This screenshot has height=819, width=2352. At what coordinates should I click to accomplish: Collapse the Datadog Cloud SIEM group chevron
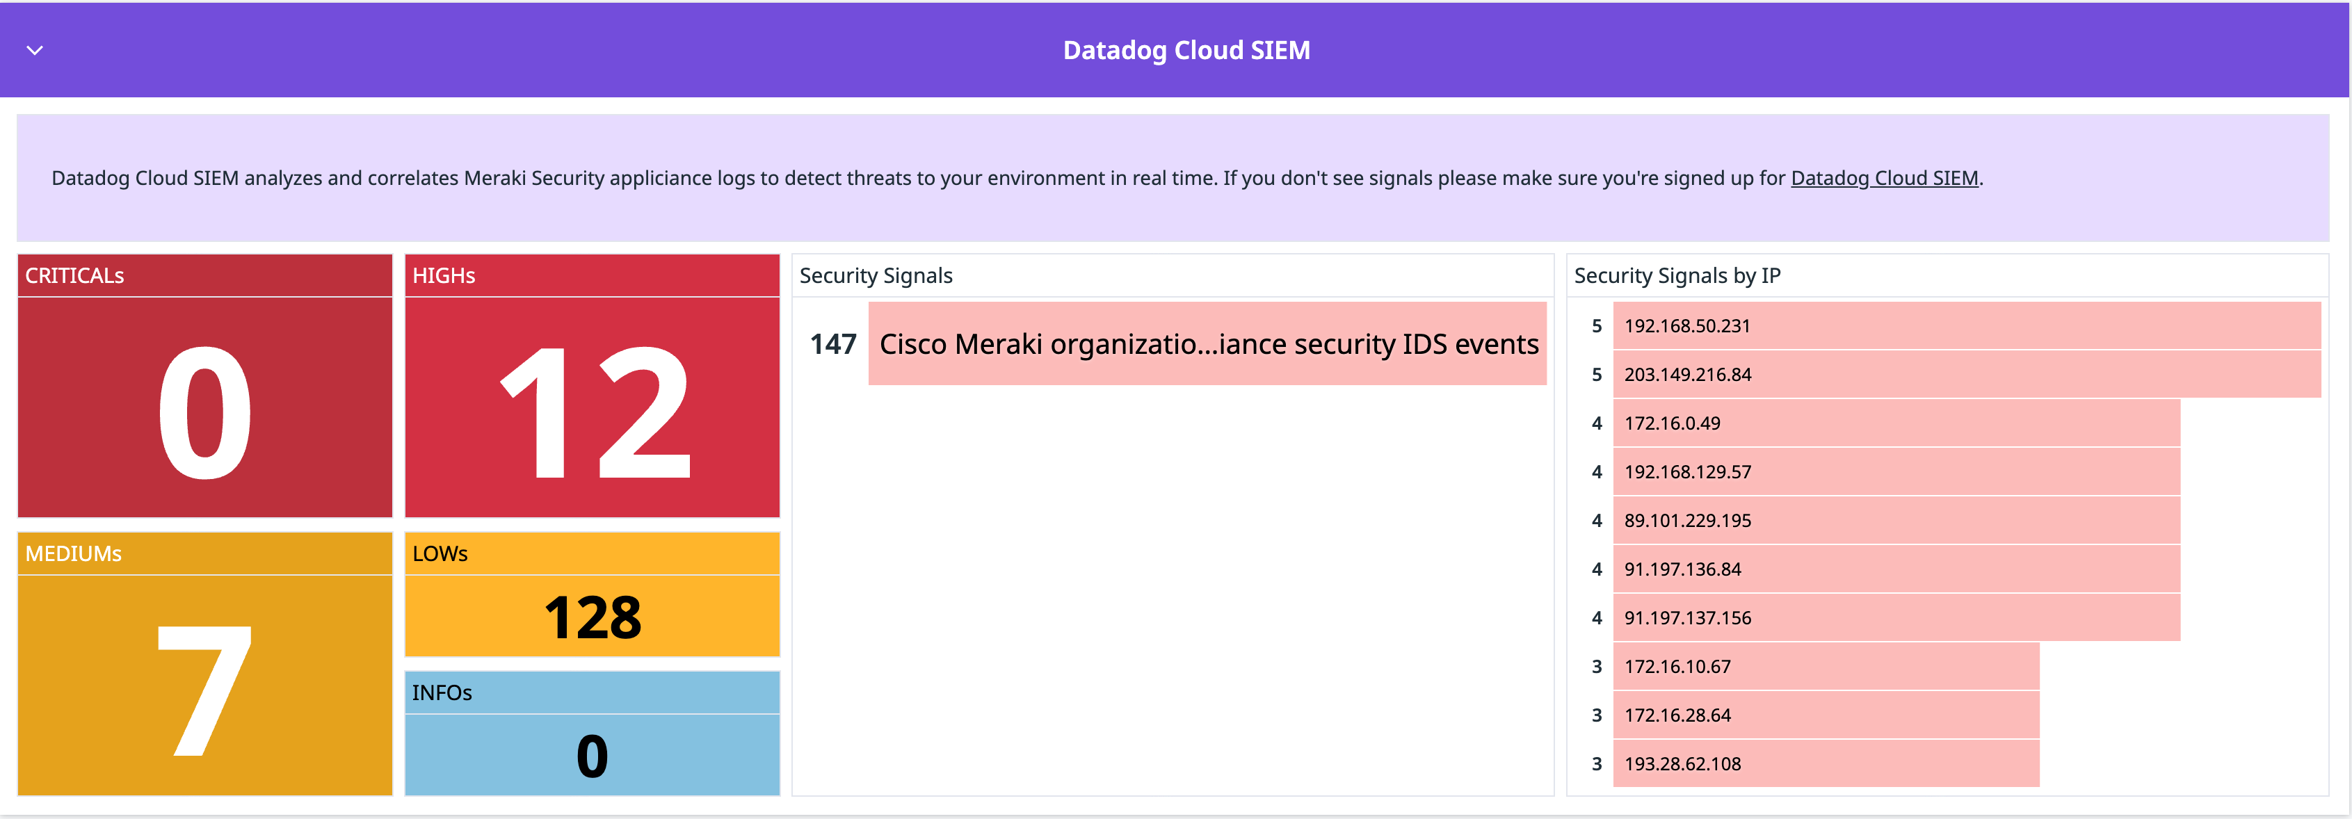point(35,50)
